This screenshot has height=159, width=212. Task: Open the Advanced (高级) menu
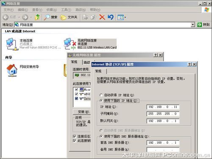coord(81,10)
